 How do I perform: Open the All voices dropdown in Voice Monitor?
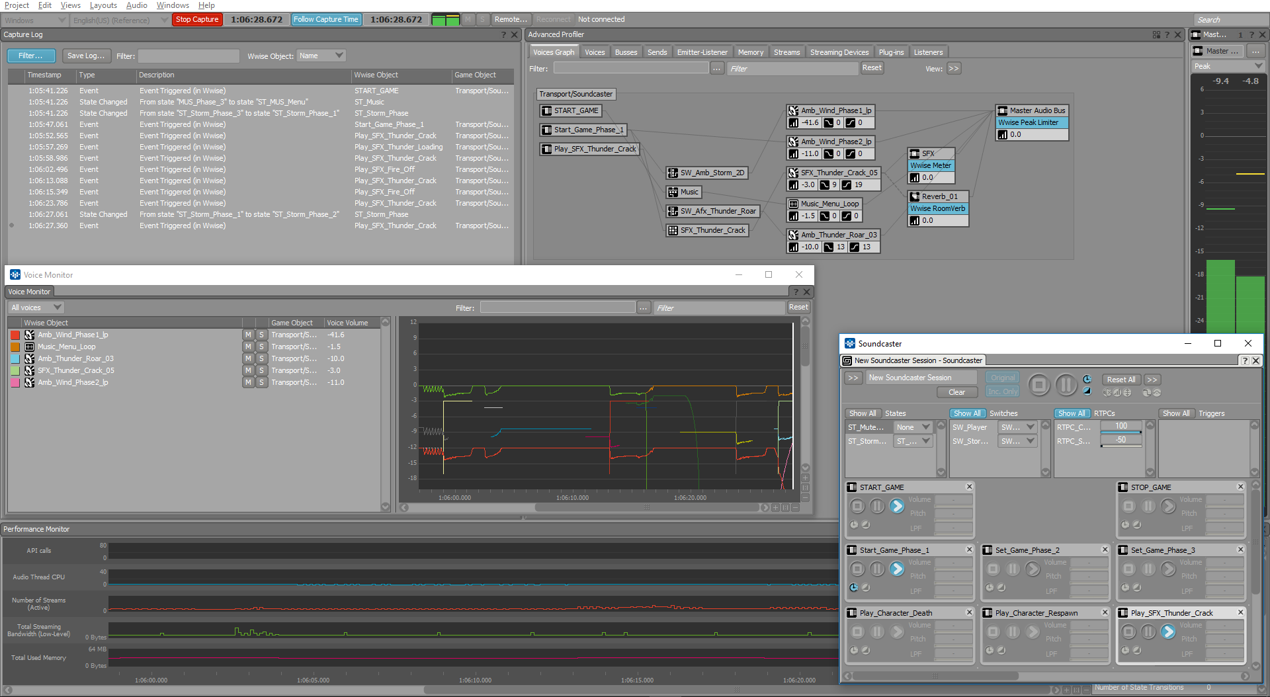[x=36, y=307]
